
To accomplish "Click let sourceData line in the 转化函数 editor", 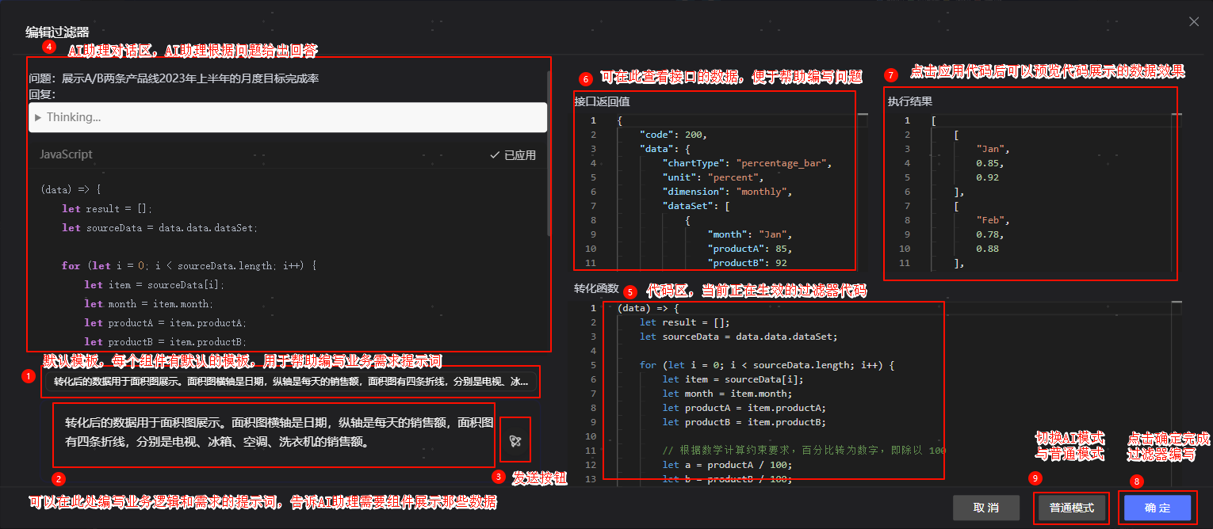I will click(x=738, y=337).
